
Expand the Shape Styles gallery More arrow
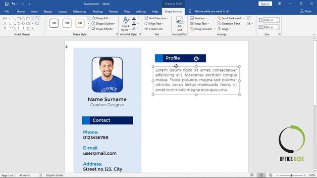tap(88, 29)
